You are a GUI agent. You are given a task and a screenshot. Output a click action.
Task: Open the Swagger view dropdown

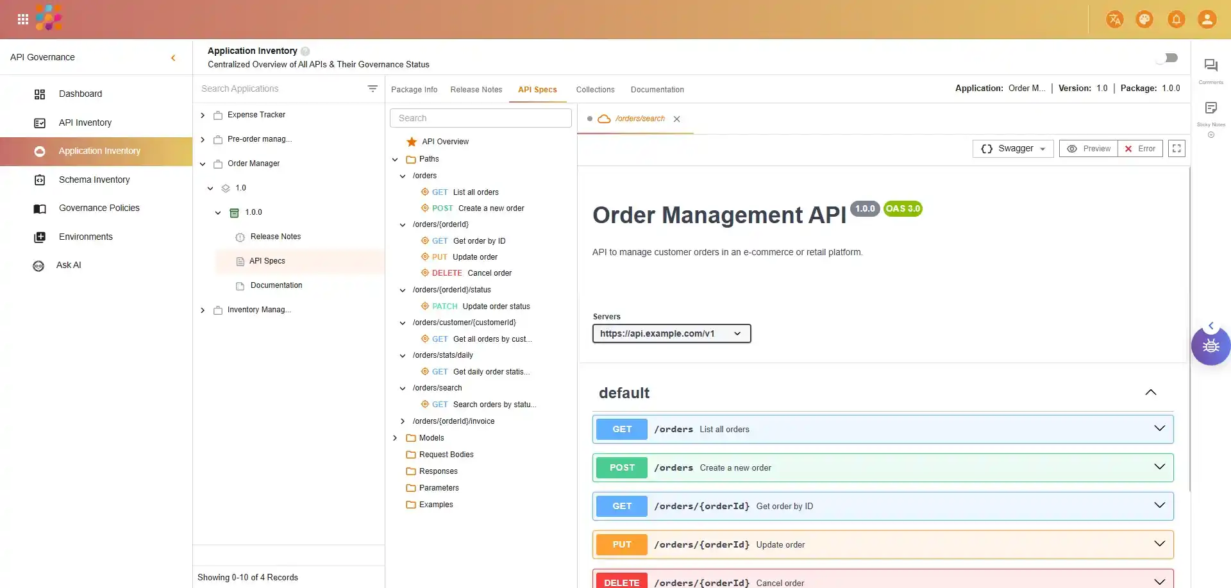[1013, 149]
